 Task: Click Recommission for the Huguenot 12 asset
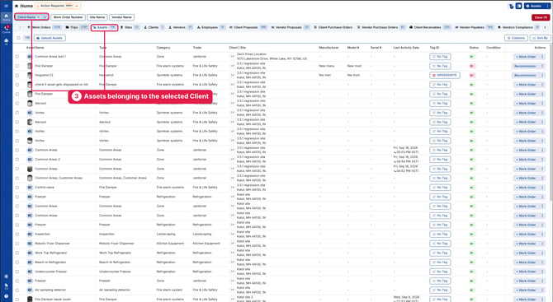pos(525,75)
